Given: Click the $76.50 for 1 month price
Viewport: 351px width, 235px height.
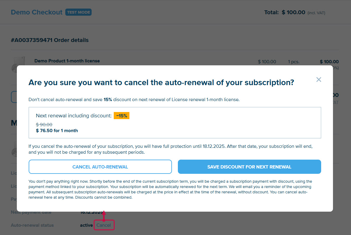Looking at the screenshot, I should point(57,131).
